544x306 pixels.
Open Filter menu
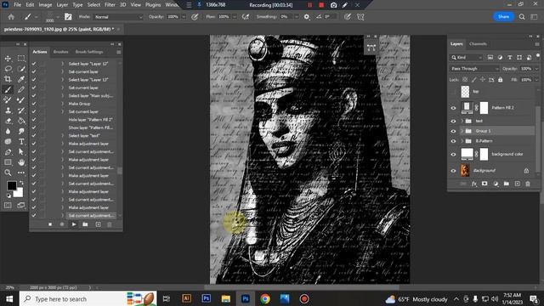click(x=110, y=5)
